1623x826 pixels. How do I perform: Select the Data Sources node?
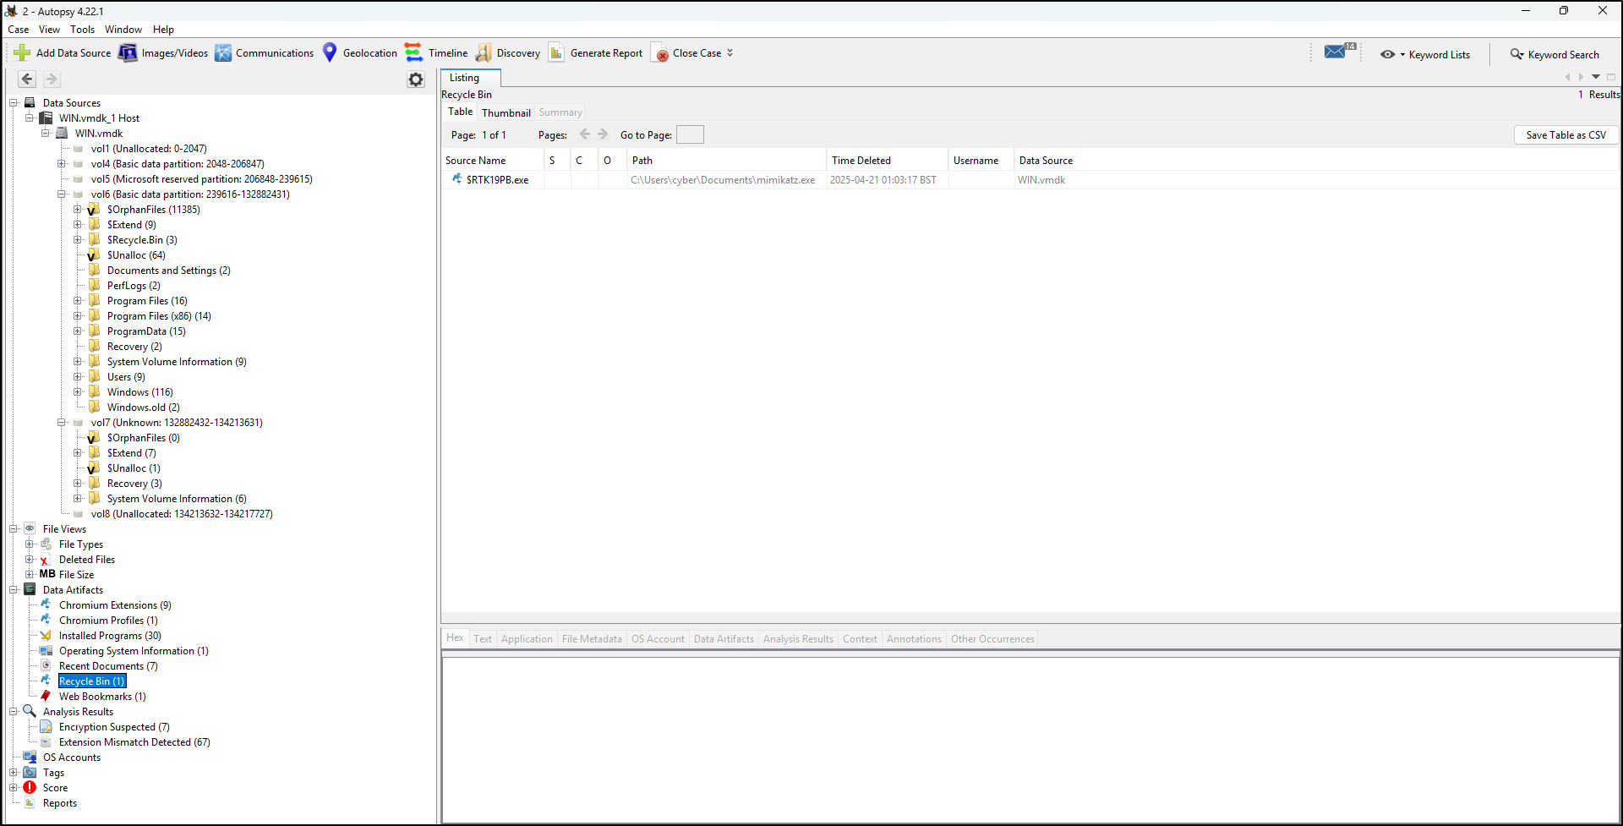(x=72, y=103)
